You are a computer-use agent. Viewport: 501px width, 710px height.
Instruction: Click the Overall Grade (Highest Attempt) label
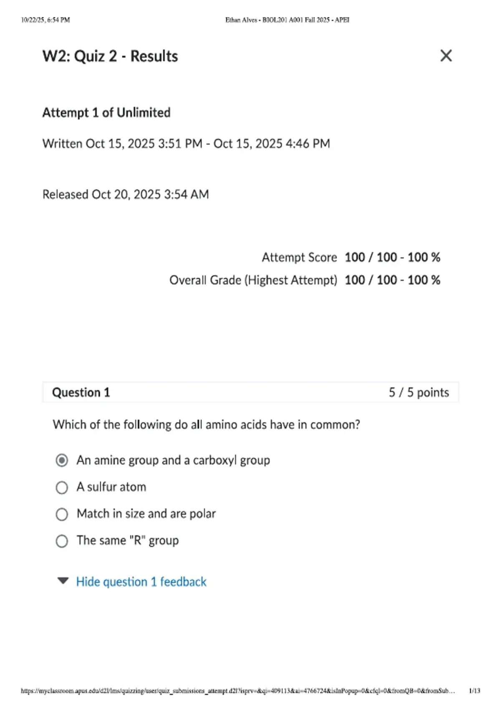pyautogui.click(x=253, y=280)
